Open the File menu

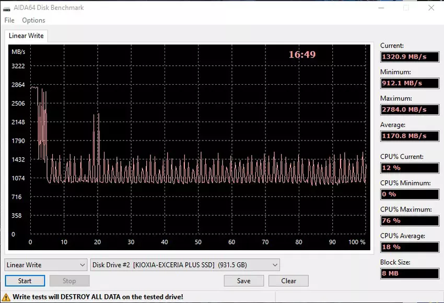[x=9, y=20]
